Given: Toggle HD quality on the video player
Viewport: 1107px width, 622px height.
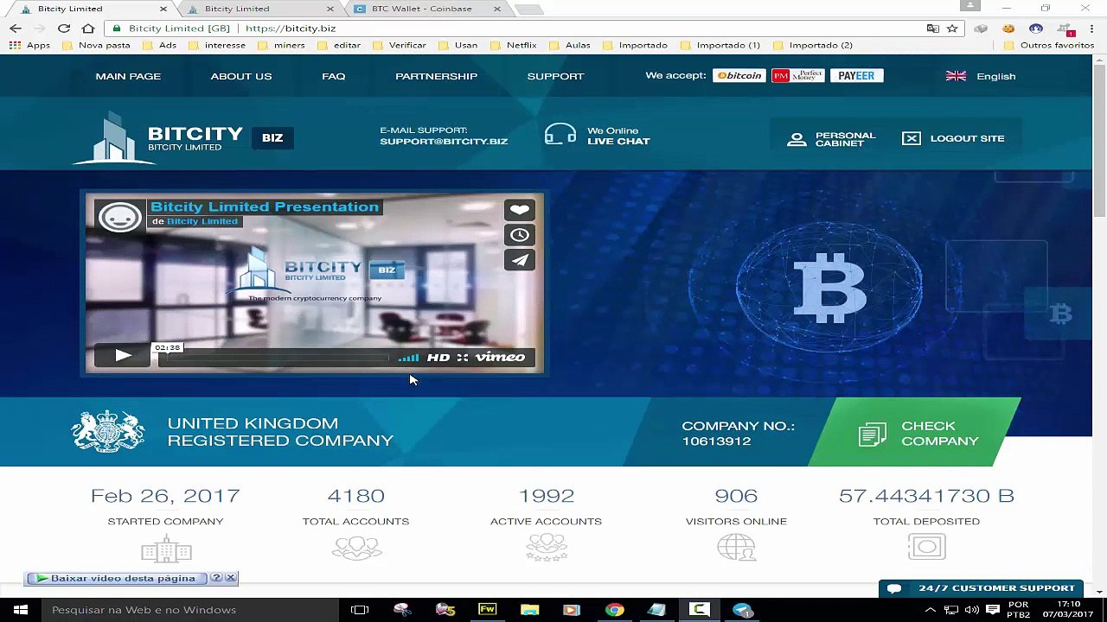Looking at the screenshot, I should click(x=438, y=358).
